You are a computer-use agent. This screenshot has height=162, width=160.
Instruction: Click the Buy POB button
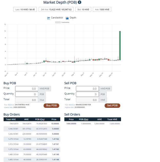pyautogui.click(x=51, y=106)
